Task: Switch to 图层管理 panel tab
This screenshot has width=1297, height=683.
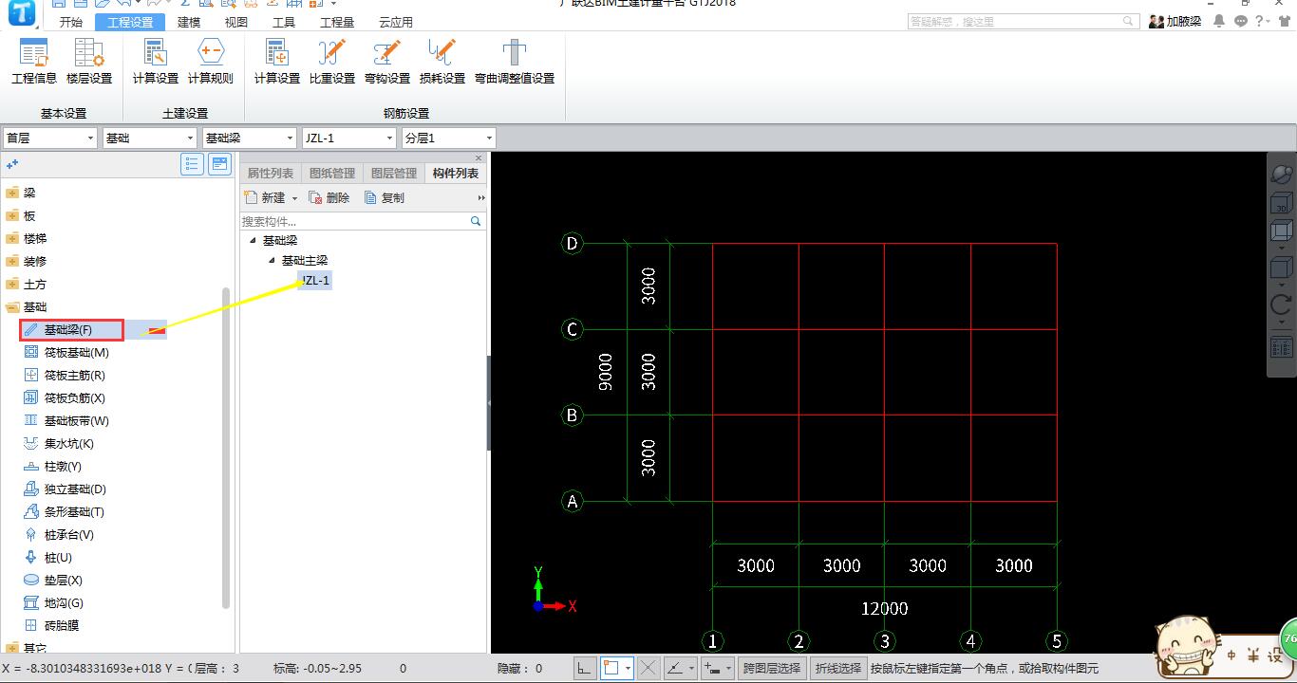Action: [394, 173]
